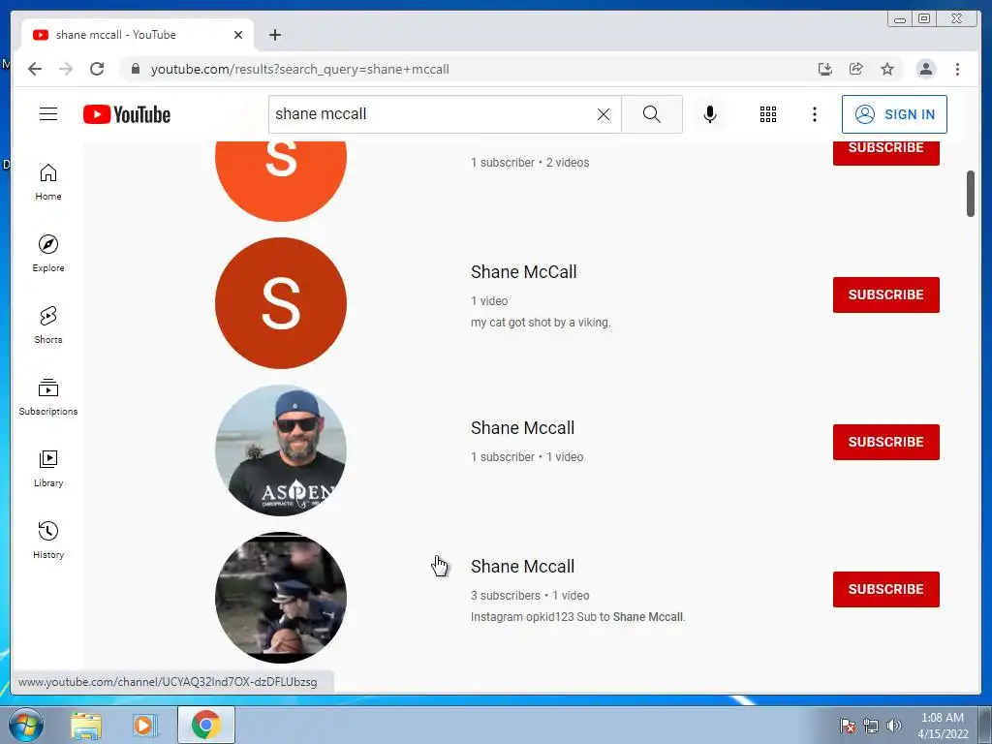Click '3 subscribers • 1 video' text

click(x=530, y=596)
